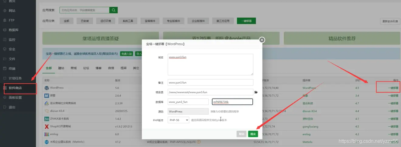Screen dimensions: 401x147
Task: Switch to the 框架 tab
Action: 123,68
